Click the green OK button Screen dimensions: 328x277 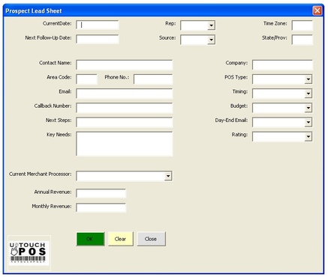90,239
